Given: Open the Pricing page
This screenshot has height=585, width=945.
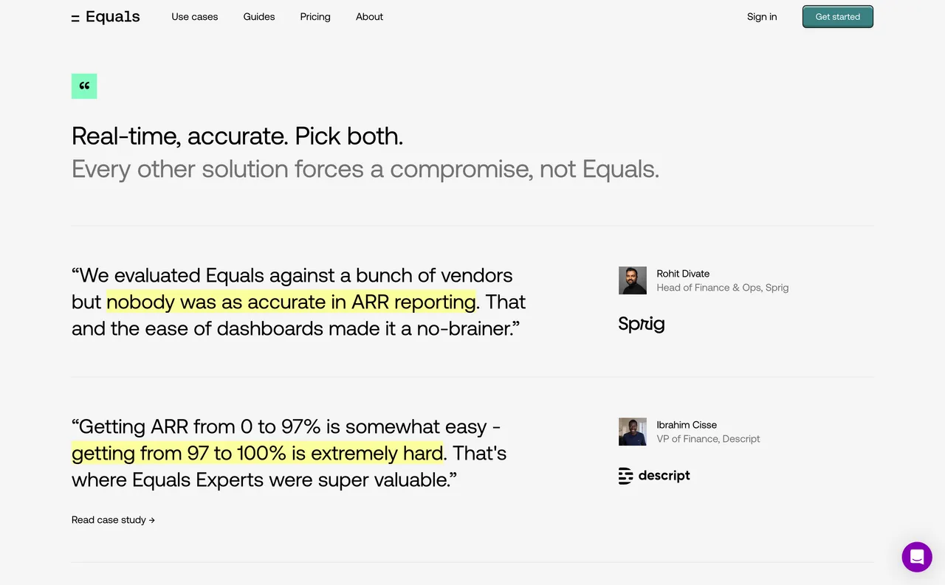Looking at the screenshot, I should [315, 17].
